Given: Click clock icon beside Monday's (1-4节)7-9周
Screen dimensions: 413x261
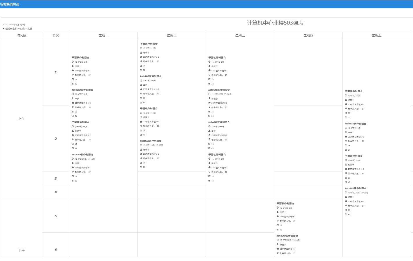Looking at the screenshot, I should click(73, 126).
